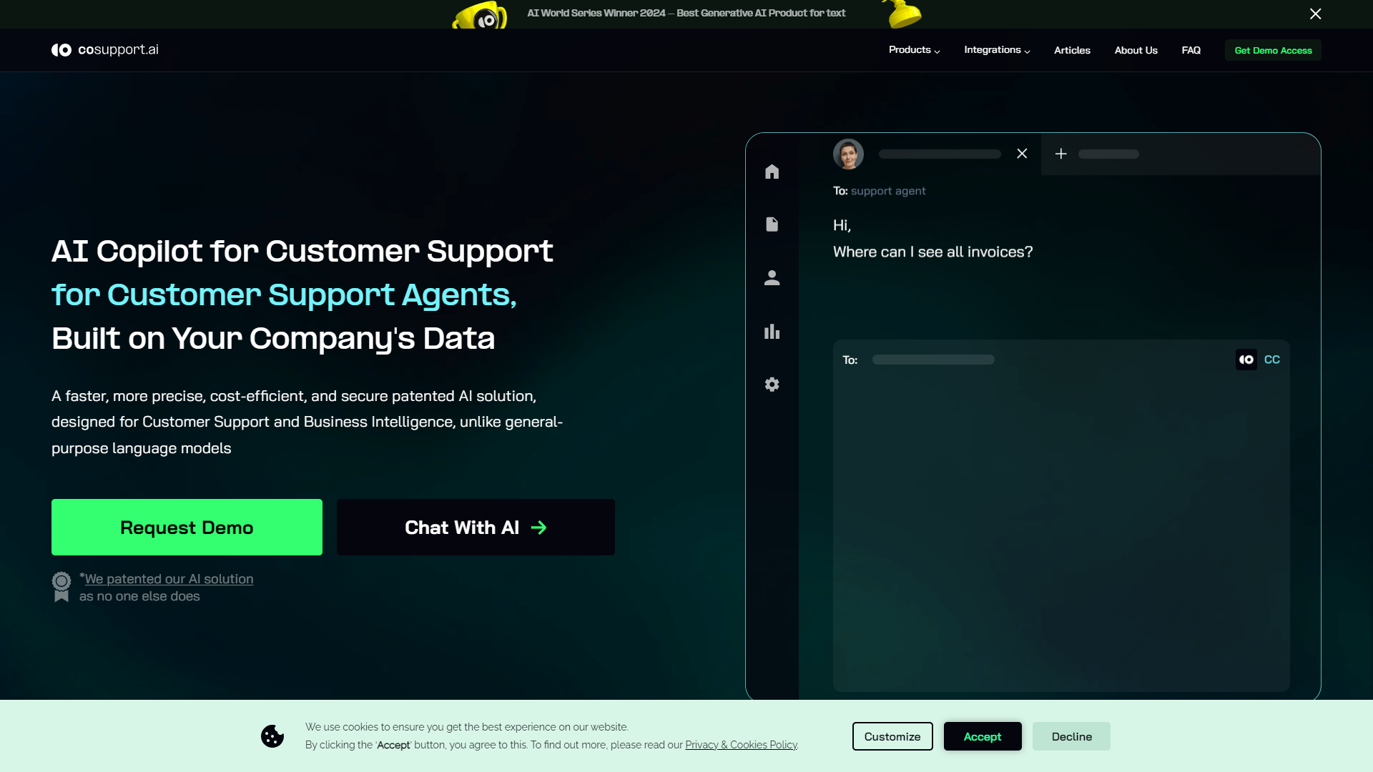1373x772 pixels.
Task: Click the home icon in sidebar
Action: [772, 171]
